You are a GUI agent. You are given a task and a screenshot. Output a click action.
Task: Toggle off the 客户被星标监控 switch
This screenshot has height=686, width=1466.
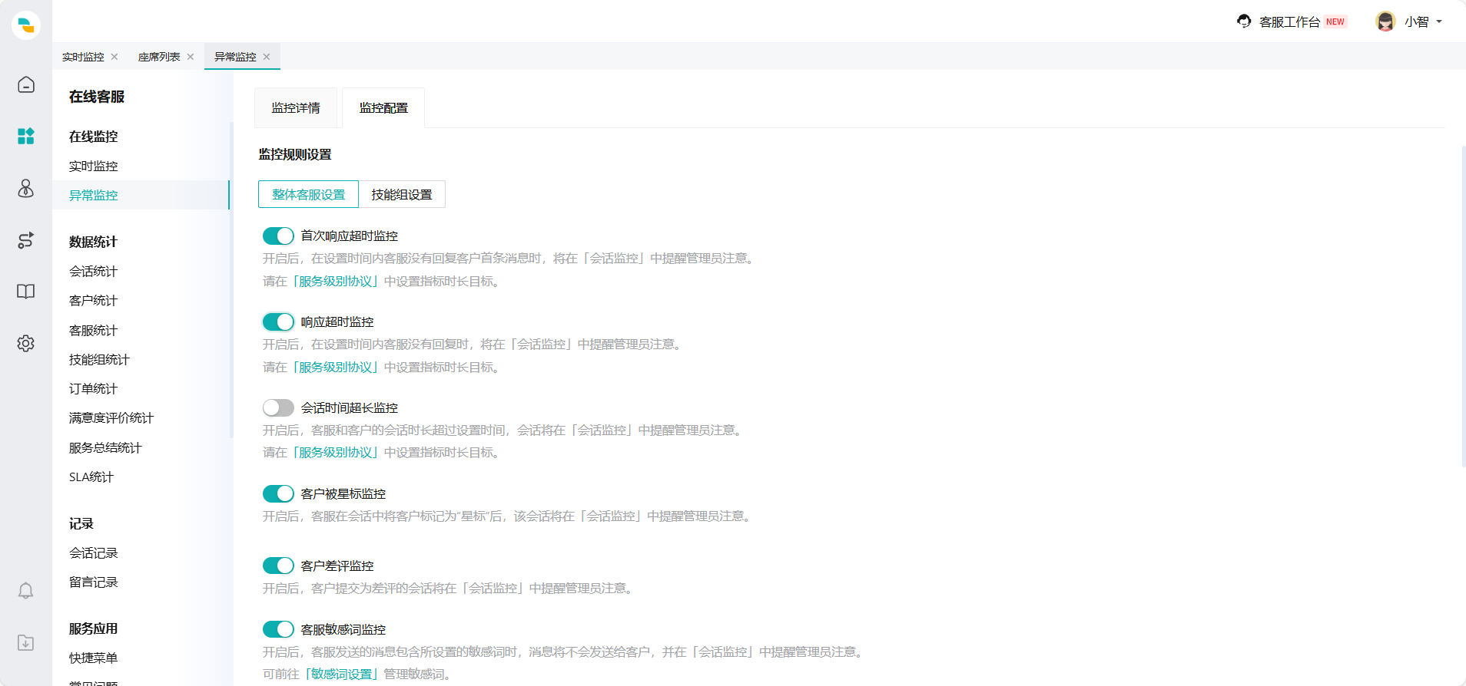pos(278,493)
